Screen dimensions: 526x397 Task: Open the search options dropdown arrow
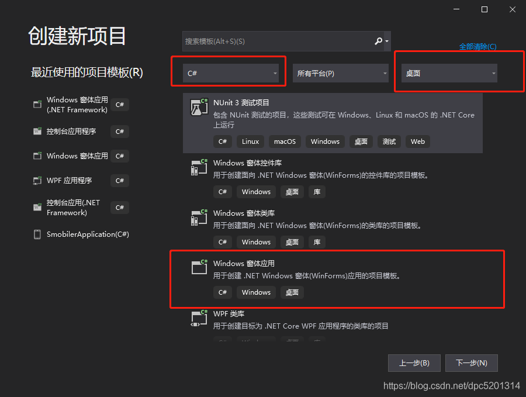(x=387, y=41)
